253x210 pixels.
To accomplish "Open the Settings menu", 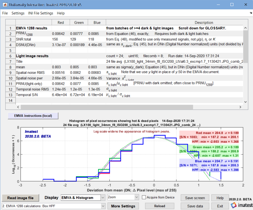I will (x=18, y=13).
